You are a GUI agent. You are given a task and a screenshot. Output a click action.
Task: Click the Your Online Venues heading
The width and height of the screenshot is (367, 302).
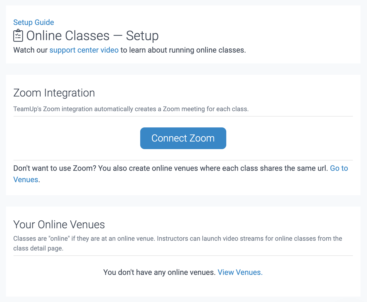pyautogui.click(x=59, y=224)
